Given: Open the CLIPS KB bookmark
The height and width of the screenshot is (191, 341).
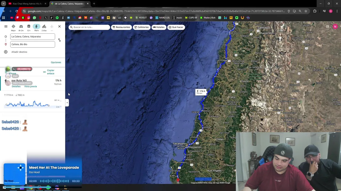Looking at the screenshot, I should point(191,18).
